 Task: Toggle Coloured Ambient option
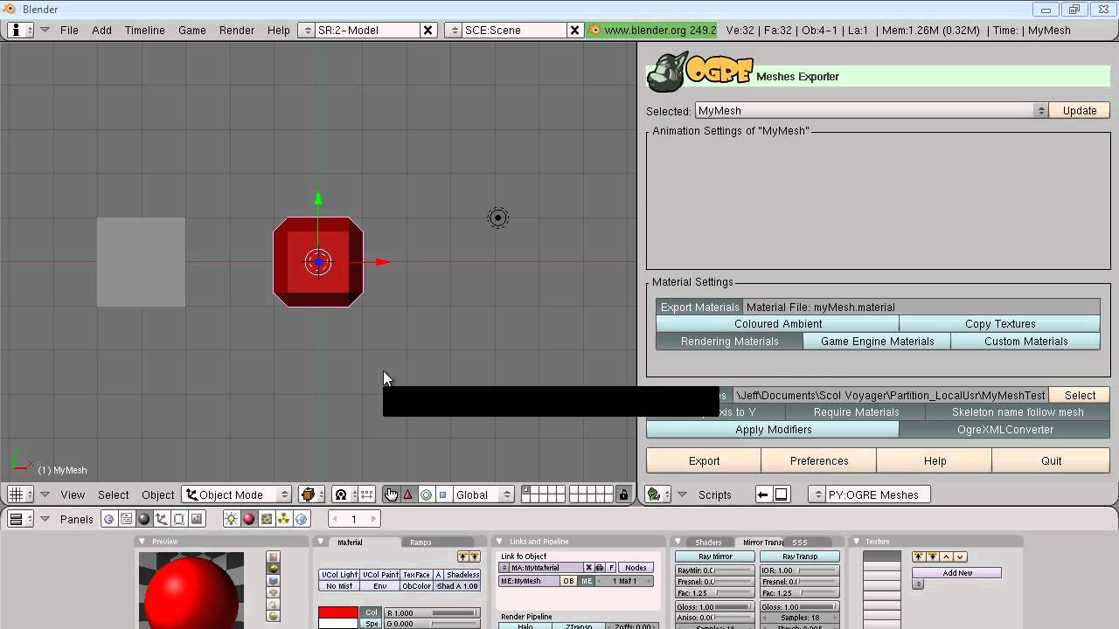(778, 324)
